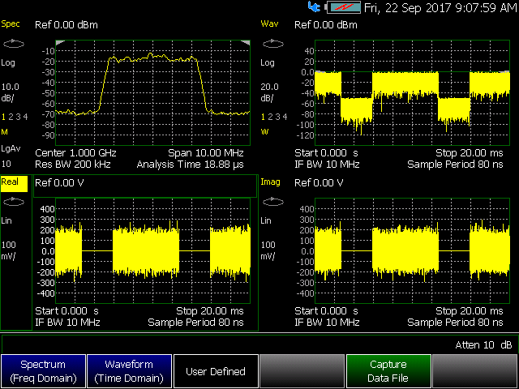
Task: Select the Wav trace window label
Action: 269,24
